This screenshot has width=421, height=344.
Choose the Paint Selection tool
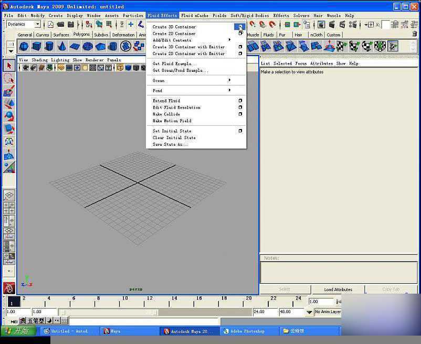[9, 91]
